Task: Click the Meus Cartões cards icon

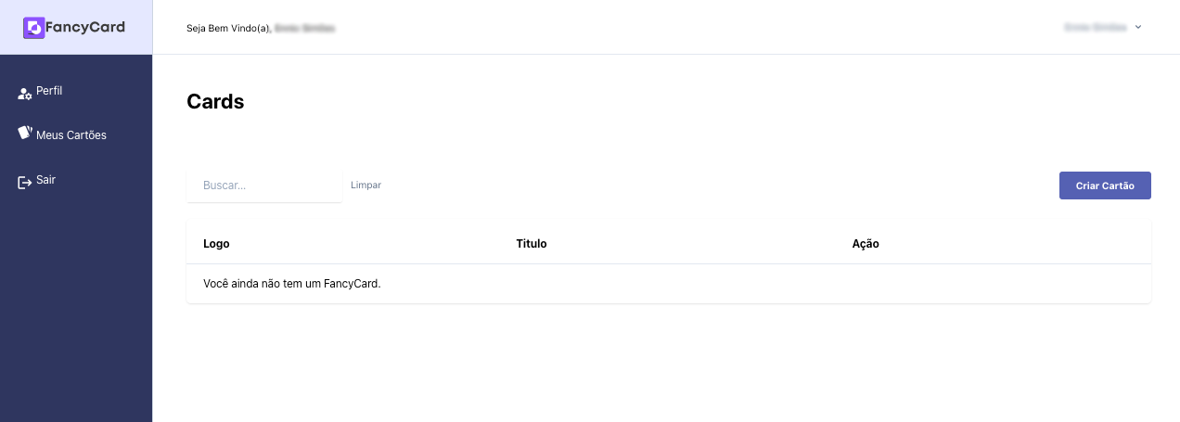Action: click(x=25, y=134)
